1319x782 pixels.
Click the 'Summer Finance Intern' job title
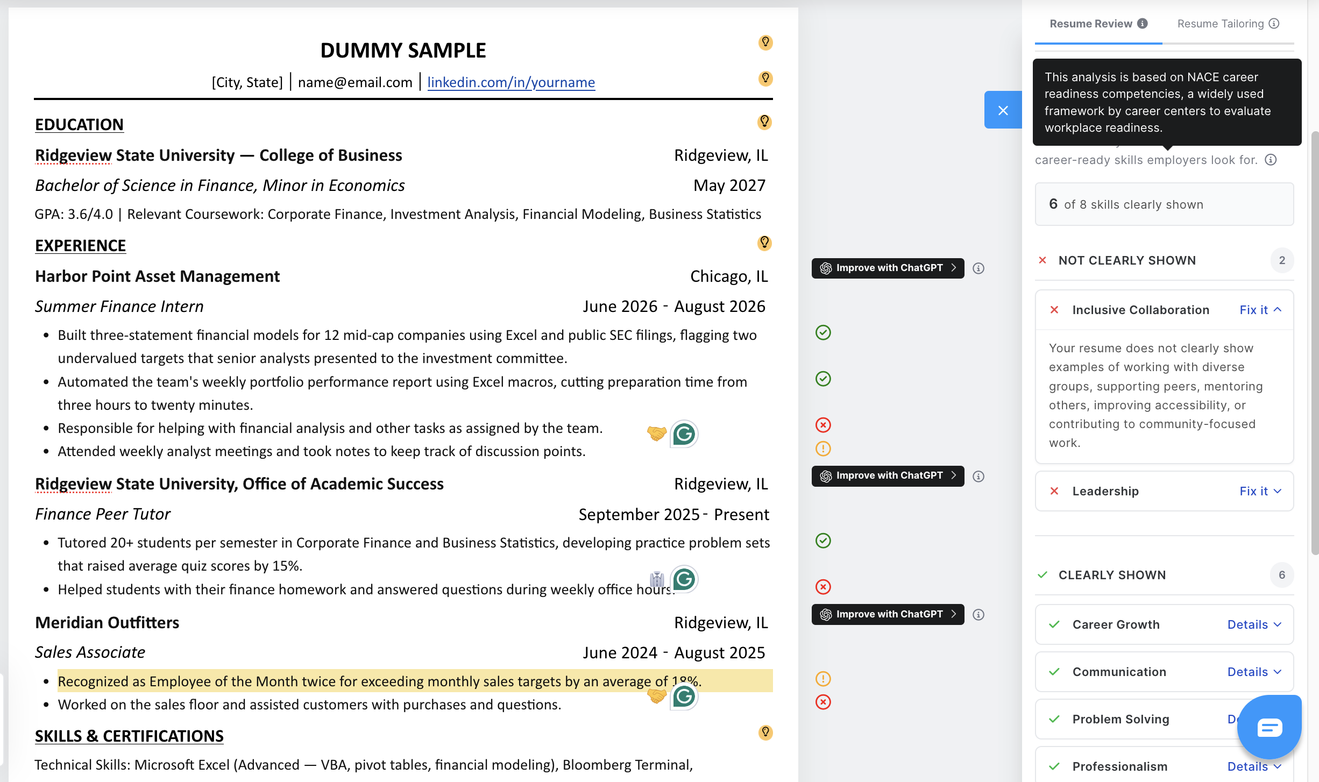pyautogui.click(x=119, y=307)
